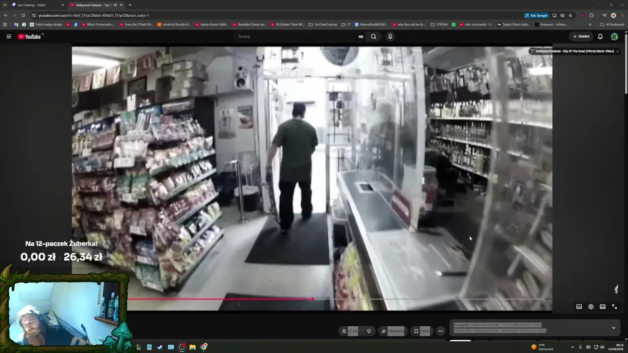Open the tab search dropdown arrow
The height and width of the screenshot is (353, 628).
4,5
